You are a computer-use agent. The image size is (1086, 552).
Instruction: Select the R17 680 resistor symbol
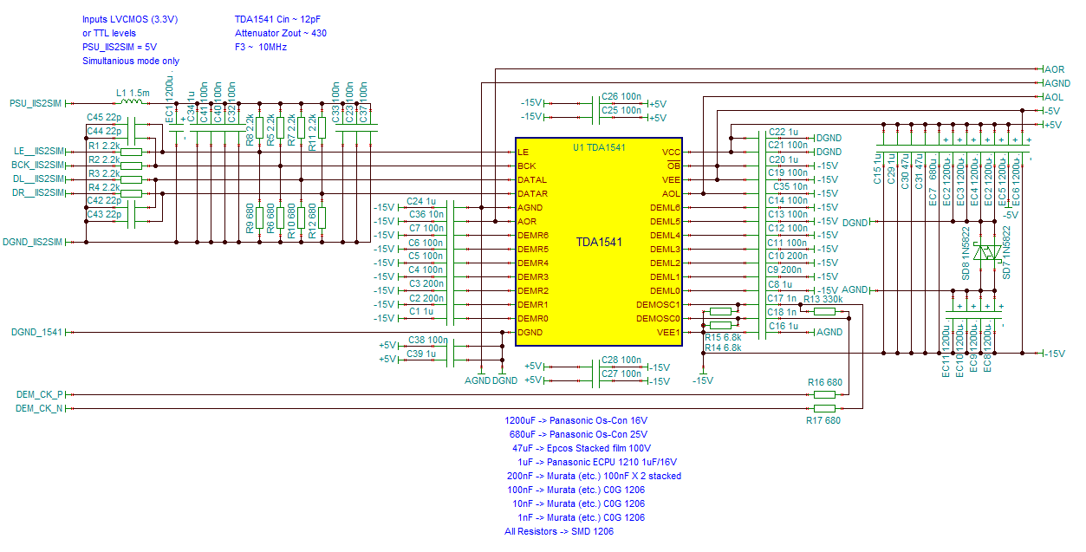824,408
